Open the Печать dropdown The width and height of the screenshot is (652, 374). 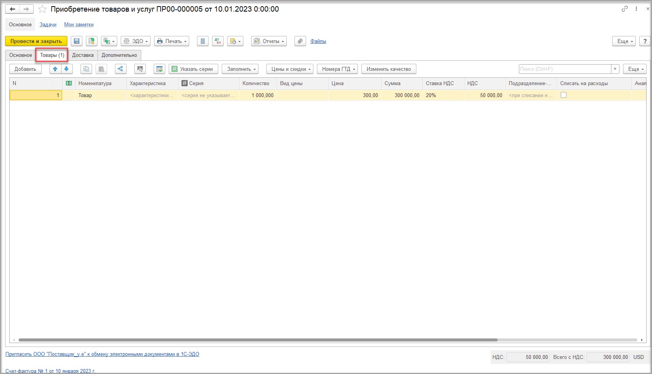point(171,41)
